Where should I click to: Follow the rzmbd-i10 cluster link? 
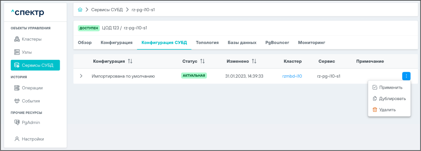[292, 76]
